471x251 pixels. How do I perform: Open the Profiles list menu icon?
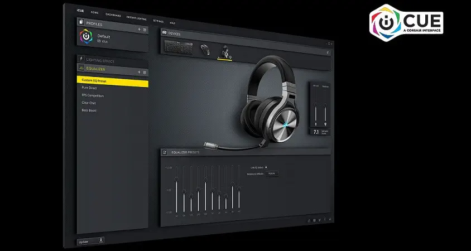pos(145,30)
